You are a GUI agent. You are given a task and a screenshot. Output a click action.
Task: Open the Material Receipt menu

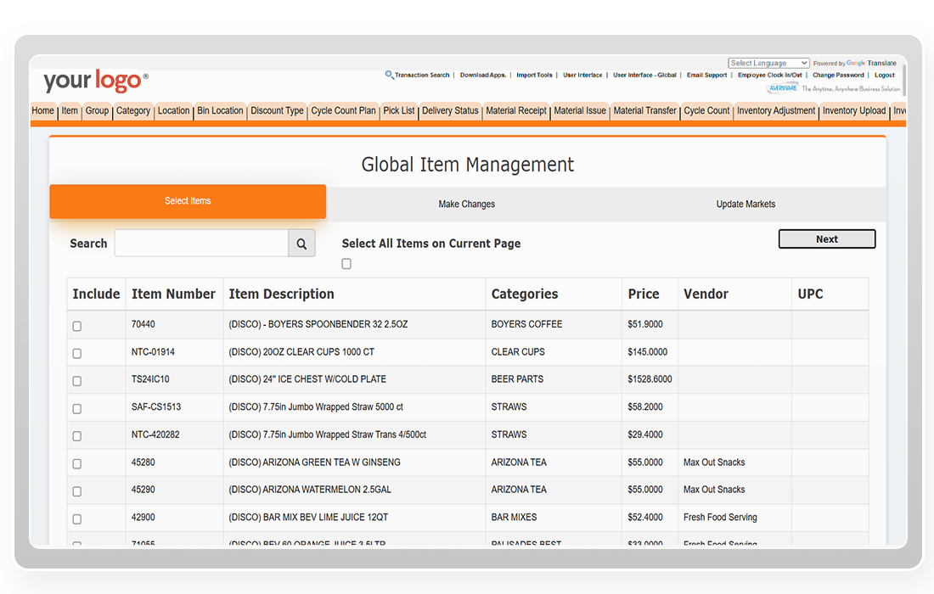[x=516, y=110]
